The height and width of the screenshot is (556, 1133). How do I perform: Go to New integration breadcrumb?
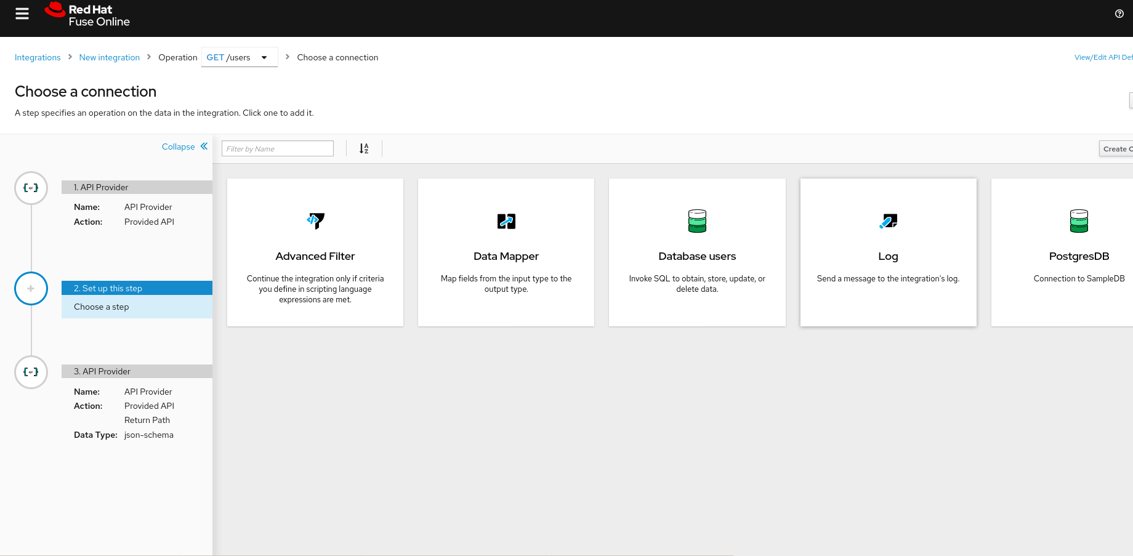click(x=110, y=57)
